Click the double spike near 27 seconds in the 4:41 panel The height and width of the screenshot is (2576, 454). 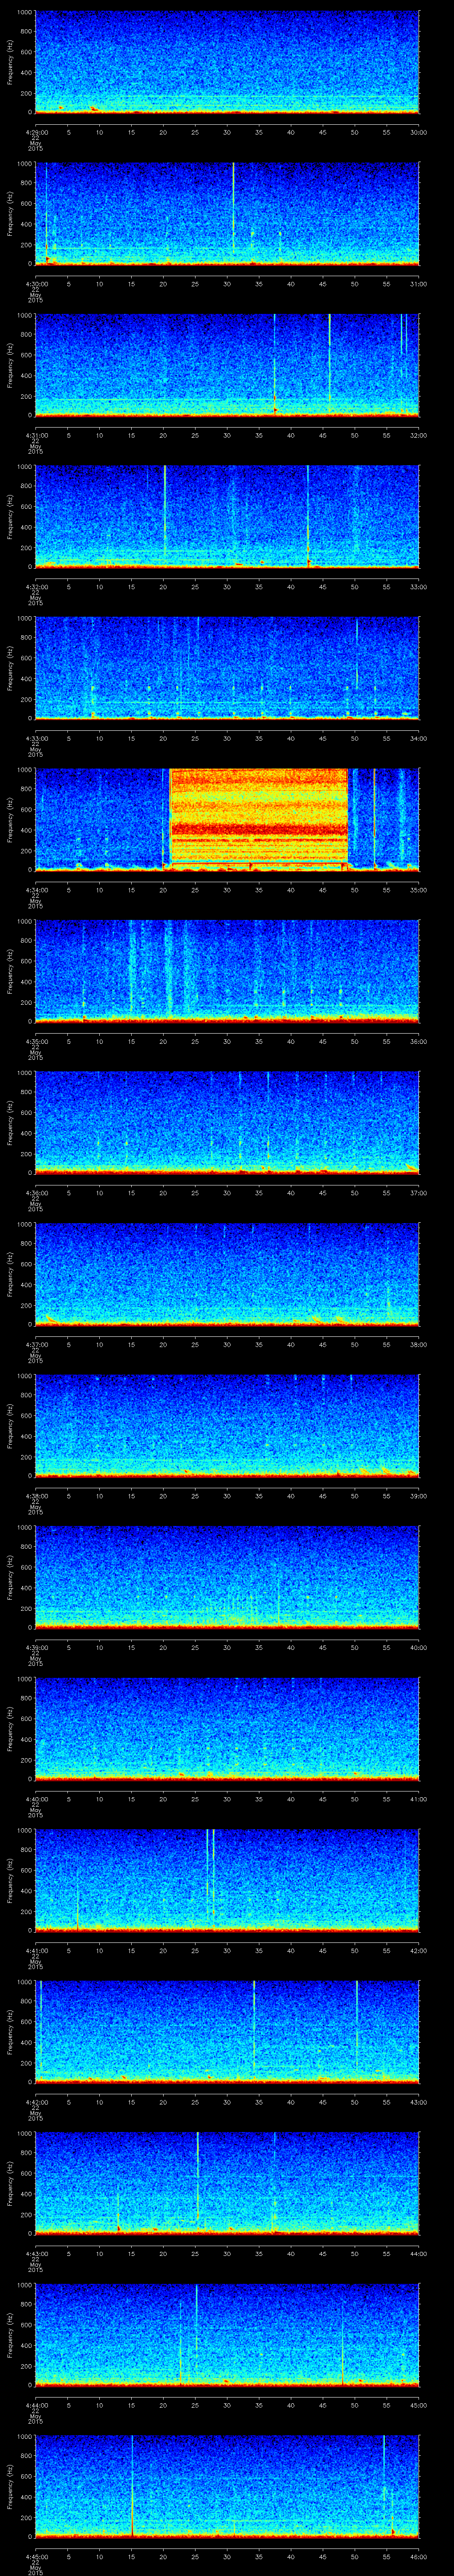(211, 1872)
